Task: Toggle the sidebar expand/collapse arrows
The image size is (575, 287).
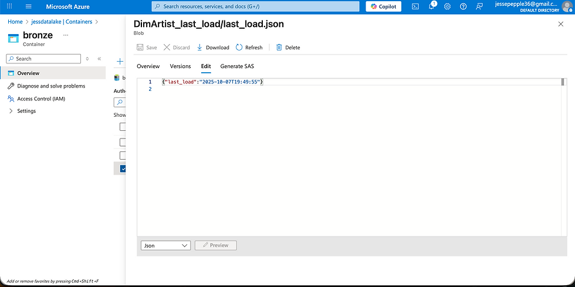Action: [87, 59]
